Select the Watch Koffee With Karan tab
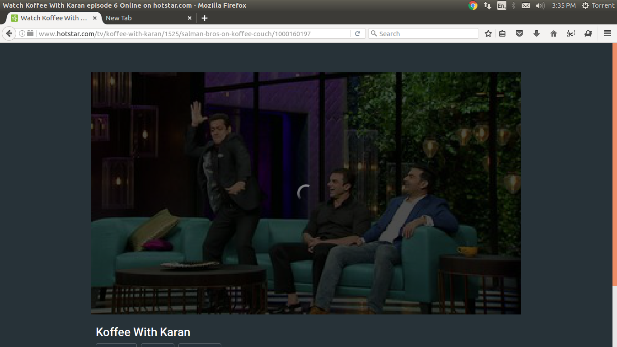 tap(54, 18)
